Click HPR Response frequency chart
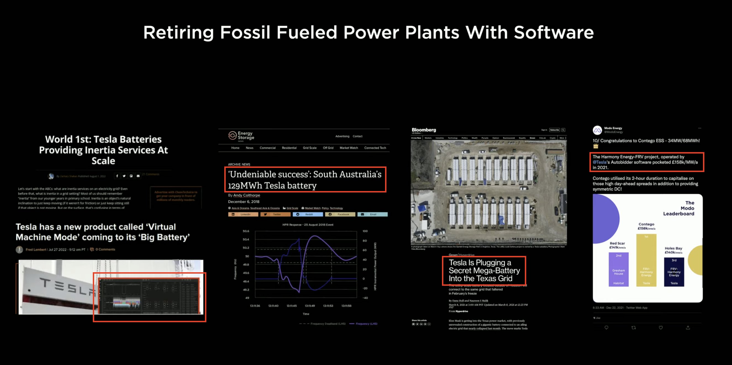Viewport: 732px width, 365px height. (x=306, y=274)
